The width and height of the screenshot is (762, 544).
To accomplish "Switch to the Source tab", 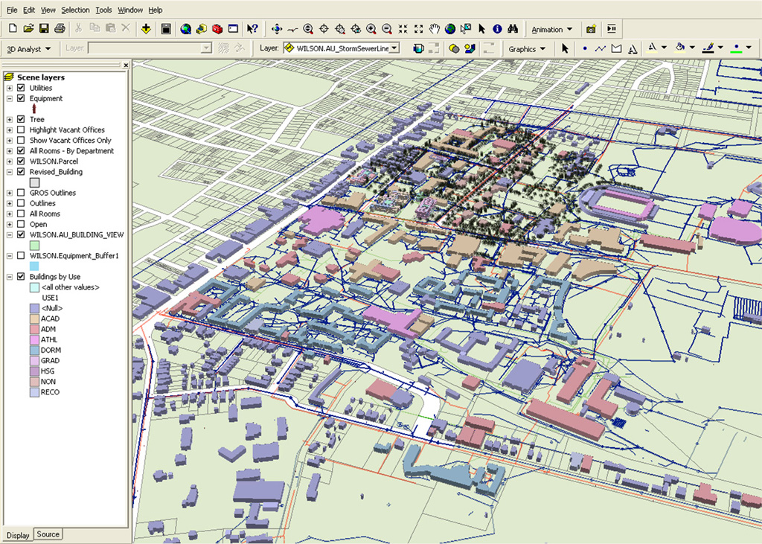I will [x=48, y=534].
